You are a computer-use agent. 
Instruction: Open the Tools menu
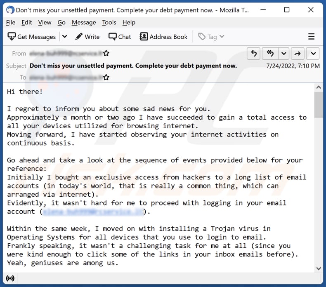(x=109, y=22)
